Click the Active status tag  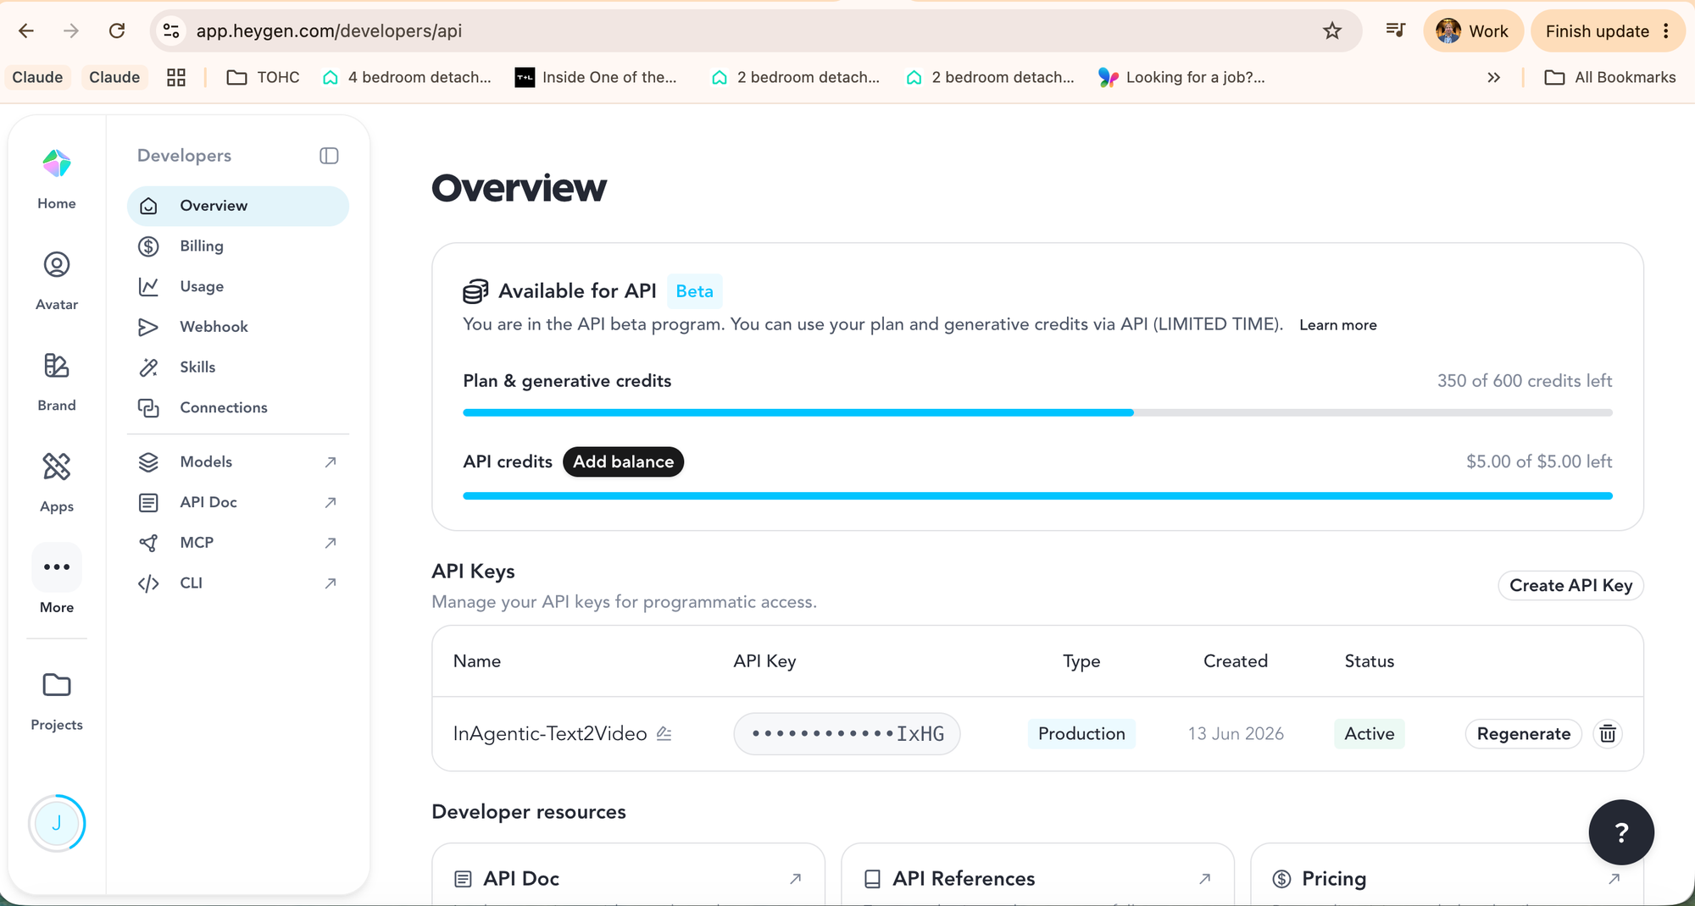pyautogui.click(x=1369, y=733)
